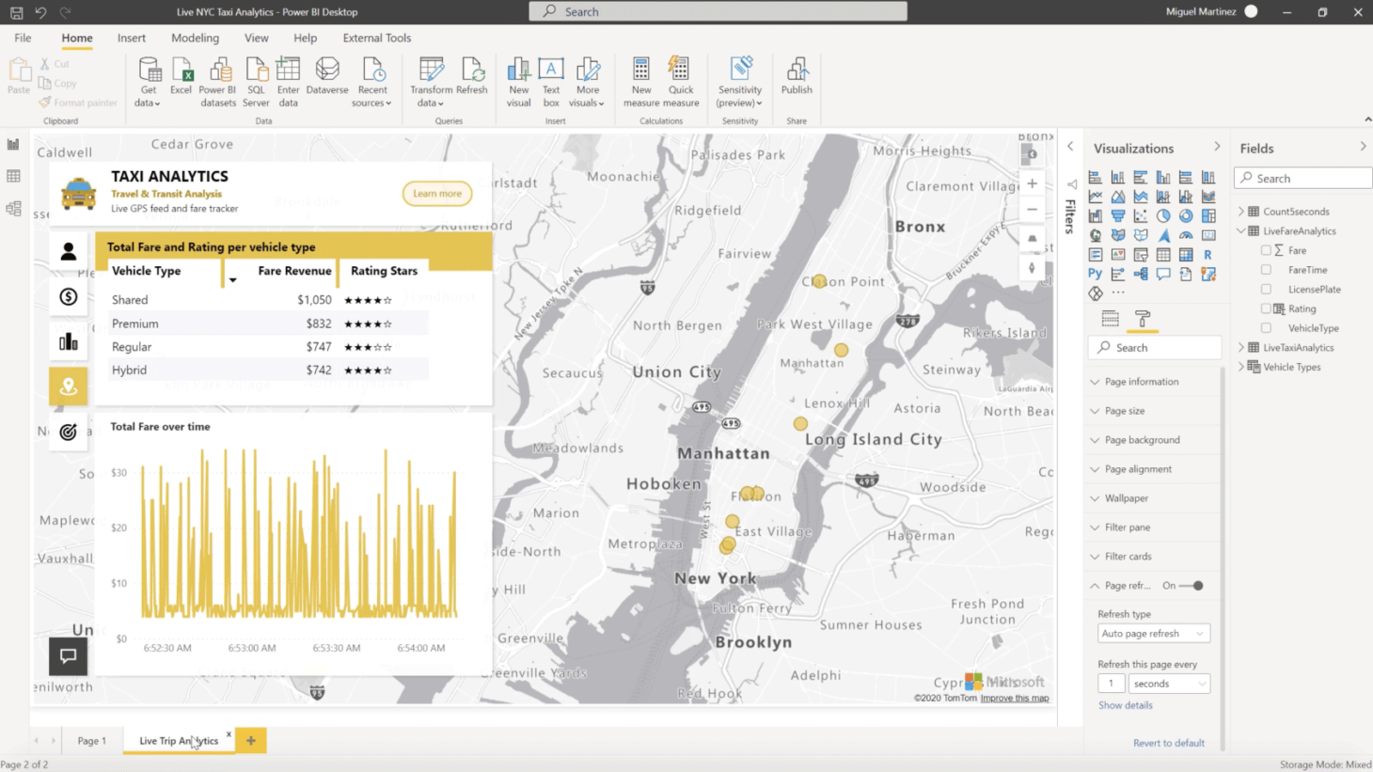1373x772 pixels.
Task: Expand the Vehicle Types table
Action: tap(1241, 367)
